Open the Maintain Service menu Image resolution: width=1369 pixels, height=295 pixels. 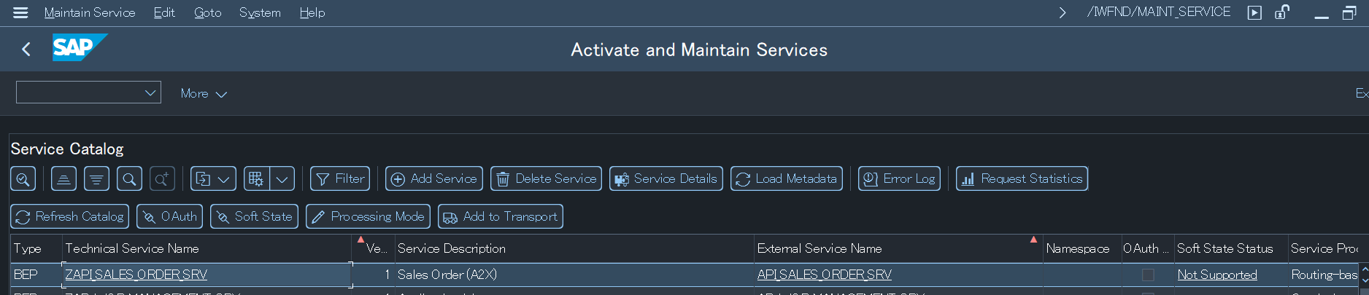pos(90,12)
